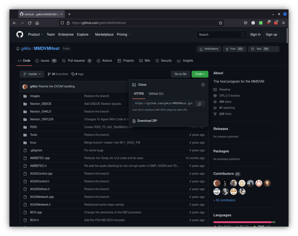Viewport: 298px width, 236px height.
Task: Click the MMDVMHost repository name
Action: click(x=47, y=48)
